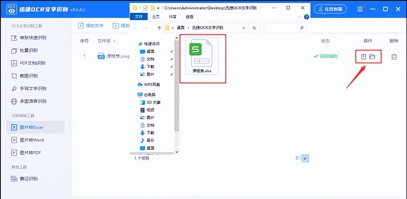The width and height of the screenshot is (407, 199).
Task: Open the address bar dropdown arrow
Action: point(244,28)
